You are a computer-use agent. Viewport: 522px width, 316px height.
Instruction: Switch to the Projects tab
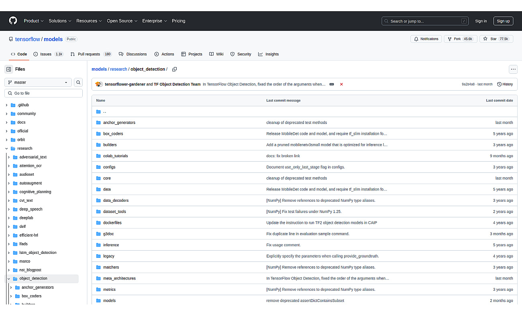coord(192,54)
